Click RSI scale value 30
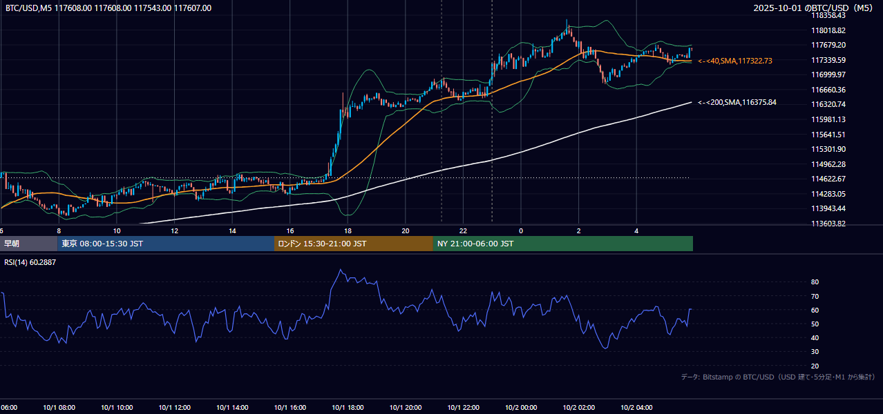This screenshot has width=883, height=414. (x=815, y=352)
